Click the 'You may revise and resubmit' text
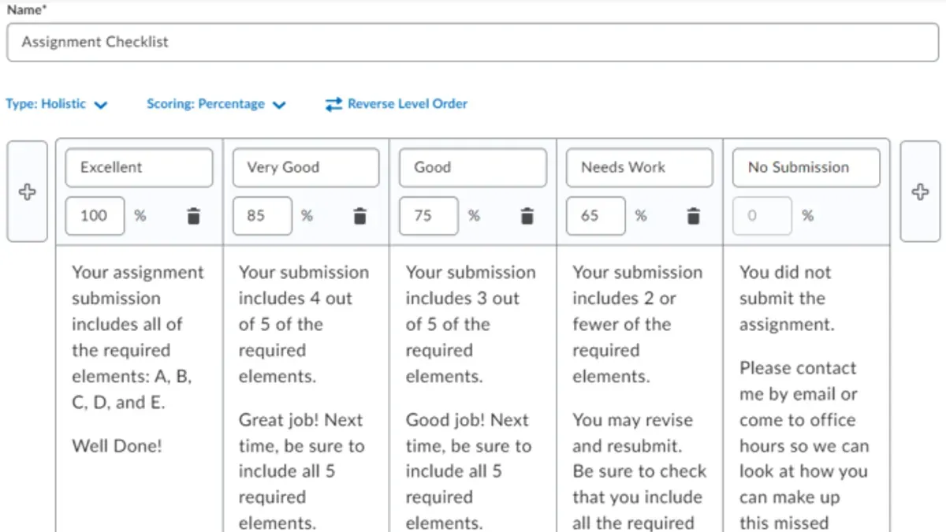Screen dimensions: 946x532 coord(633,433)
